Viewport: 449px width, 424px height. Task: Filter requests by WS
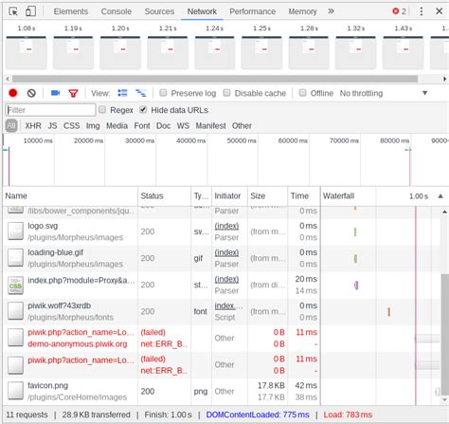[x=183, y=126]
